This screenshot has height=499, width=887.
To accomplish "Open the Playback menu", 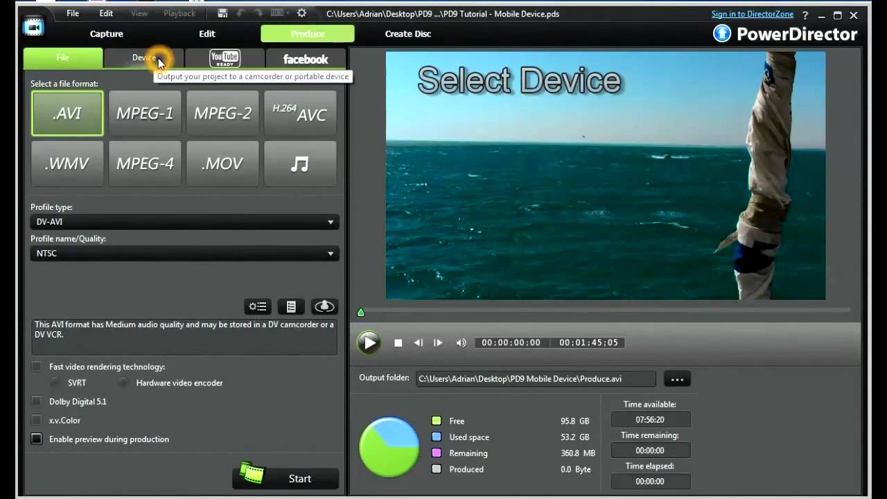I will point(179,13).
